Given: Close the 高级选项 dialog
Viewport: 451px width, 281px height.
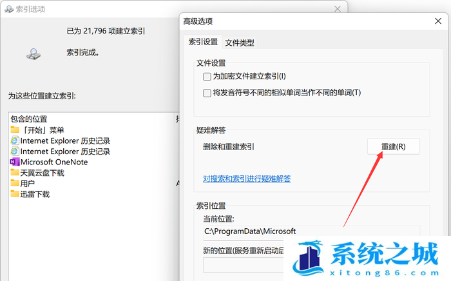Looking at the screenshot, I should pos(438,21).
